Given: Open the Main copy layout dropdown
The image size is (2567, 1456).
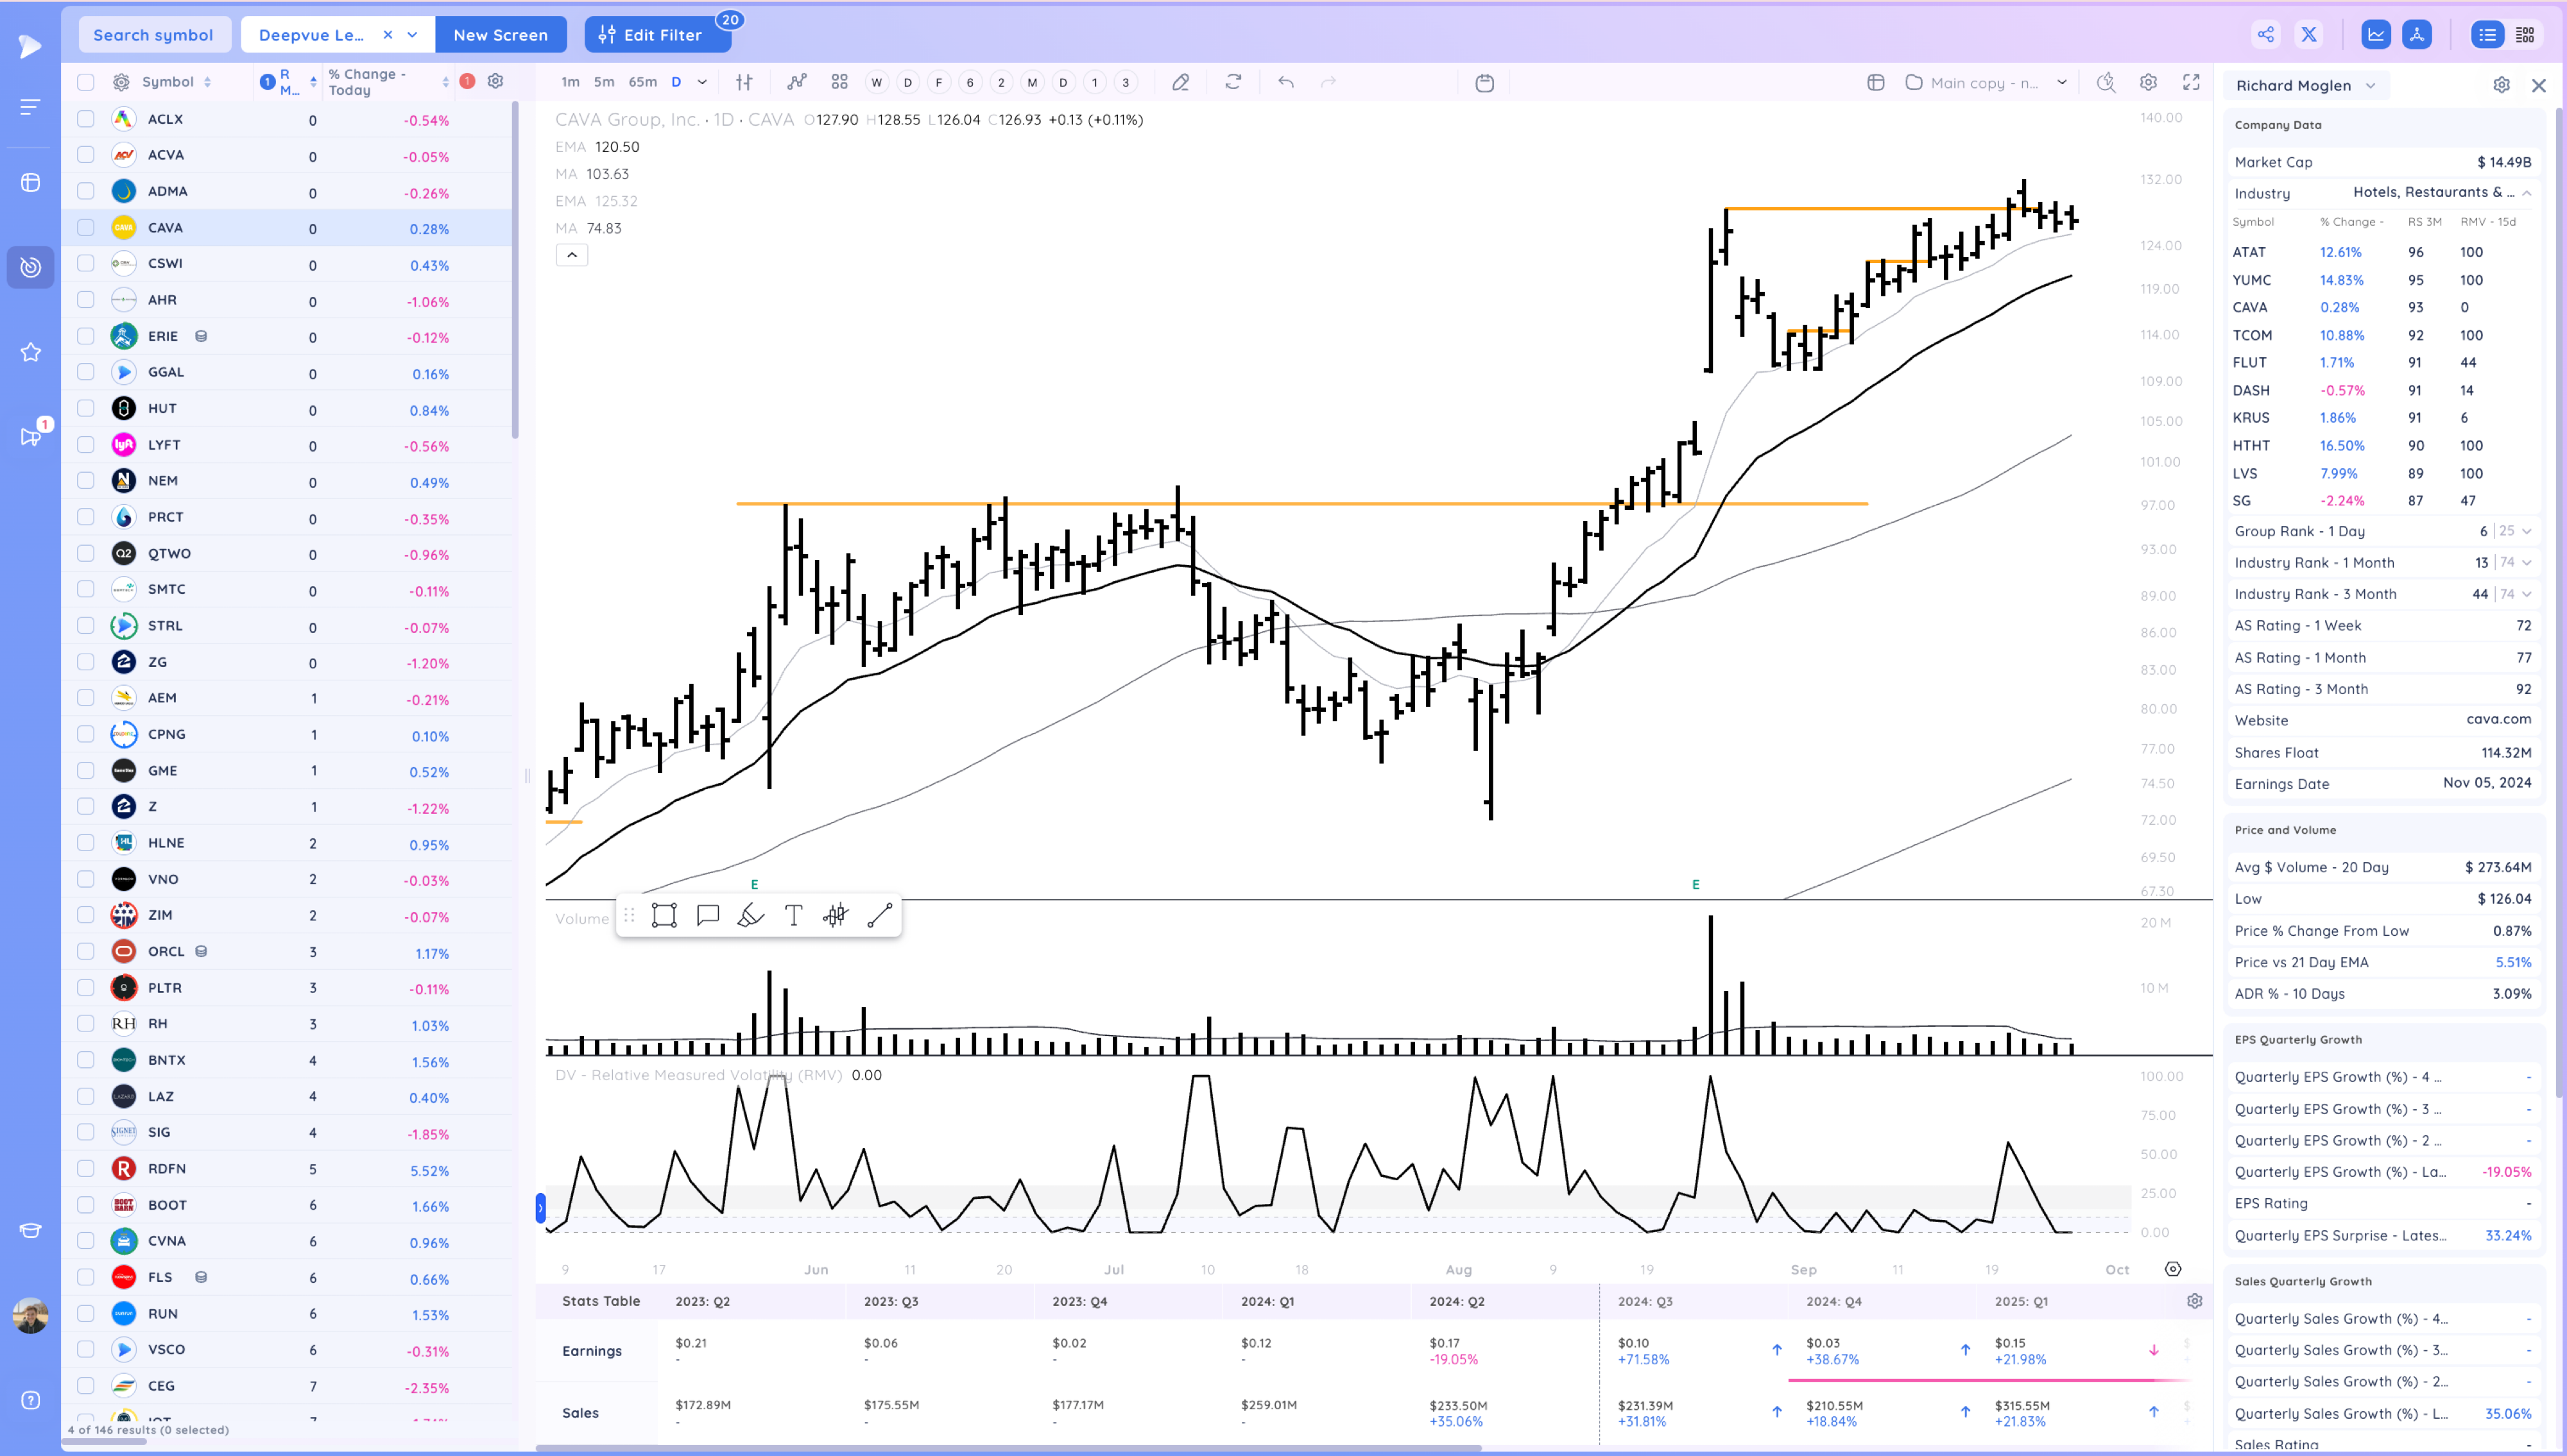Looking at the screenshot, I should click(2062, 83).
